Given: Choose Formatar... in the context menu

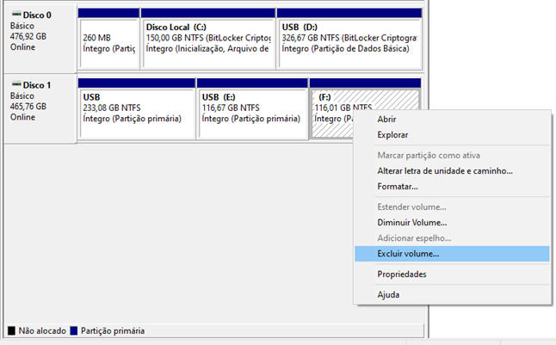Looking at the screenshot, I should click(x=452, y=187).
